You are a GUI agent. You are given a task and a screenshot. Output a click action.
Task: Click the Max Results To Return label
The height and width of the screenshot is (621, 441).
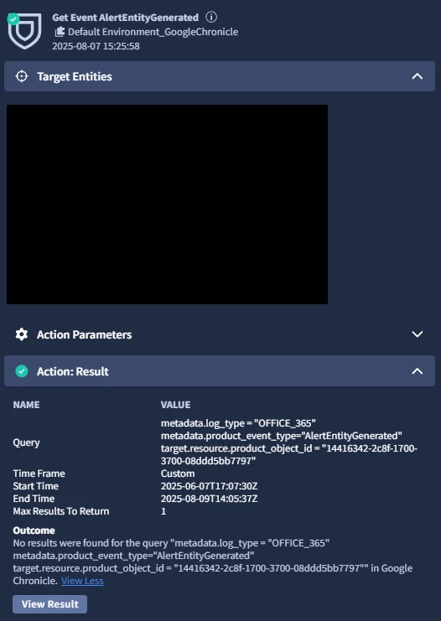[61, 511]
